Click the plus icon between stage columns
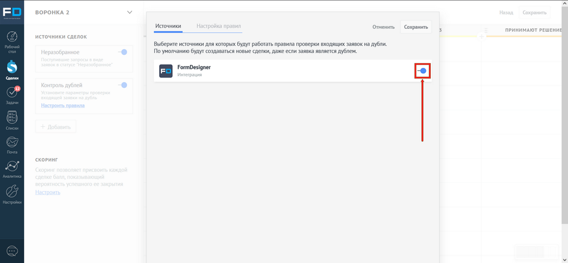This screenshot has width=568, height=263. pyautogui.click(x=482, y=37)
